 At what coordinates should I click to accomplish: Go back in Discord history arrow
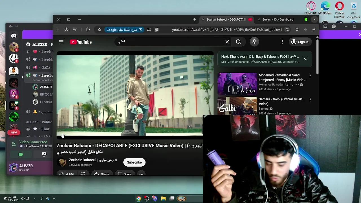coord(11,26)
